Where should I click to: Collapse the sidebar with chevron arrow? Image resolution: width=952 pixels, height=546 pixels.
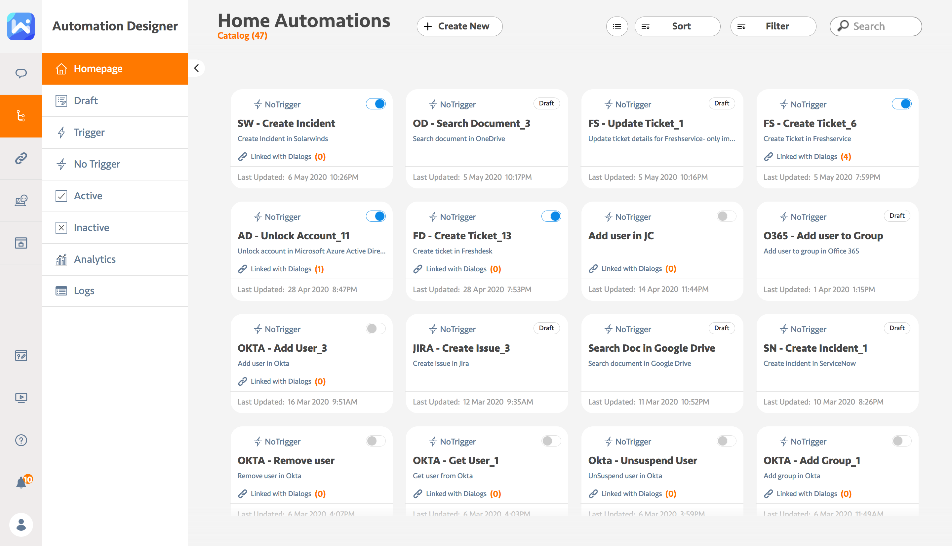(196, 68)
